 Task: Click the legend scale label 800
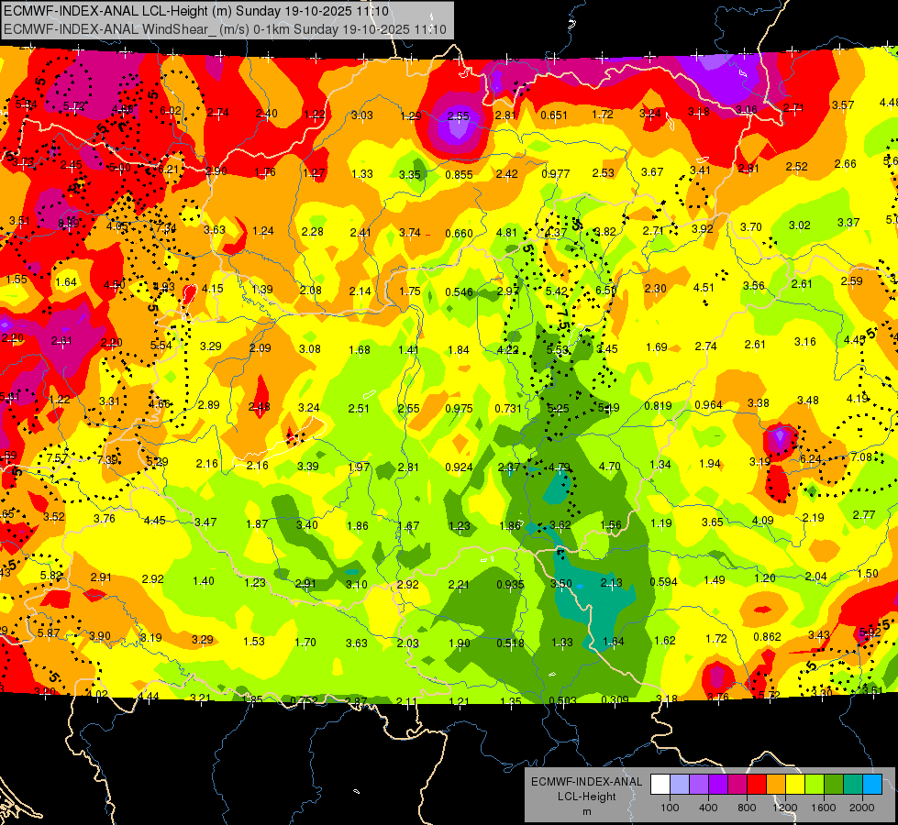pyautogui.click(x=747, y=808)
